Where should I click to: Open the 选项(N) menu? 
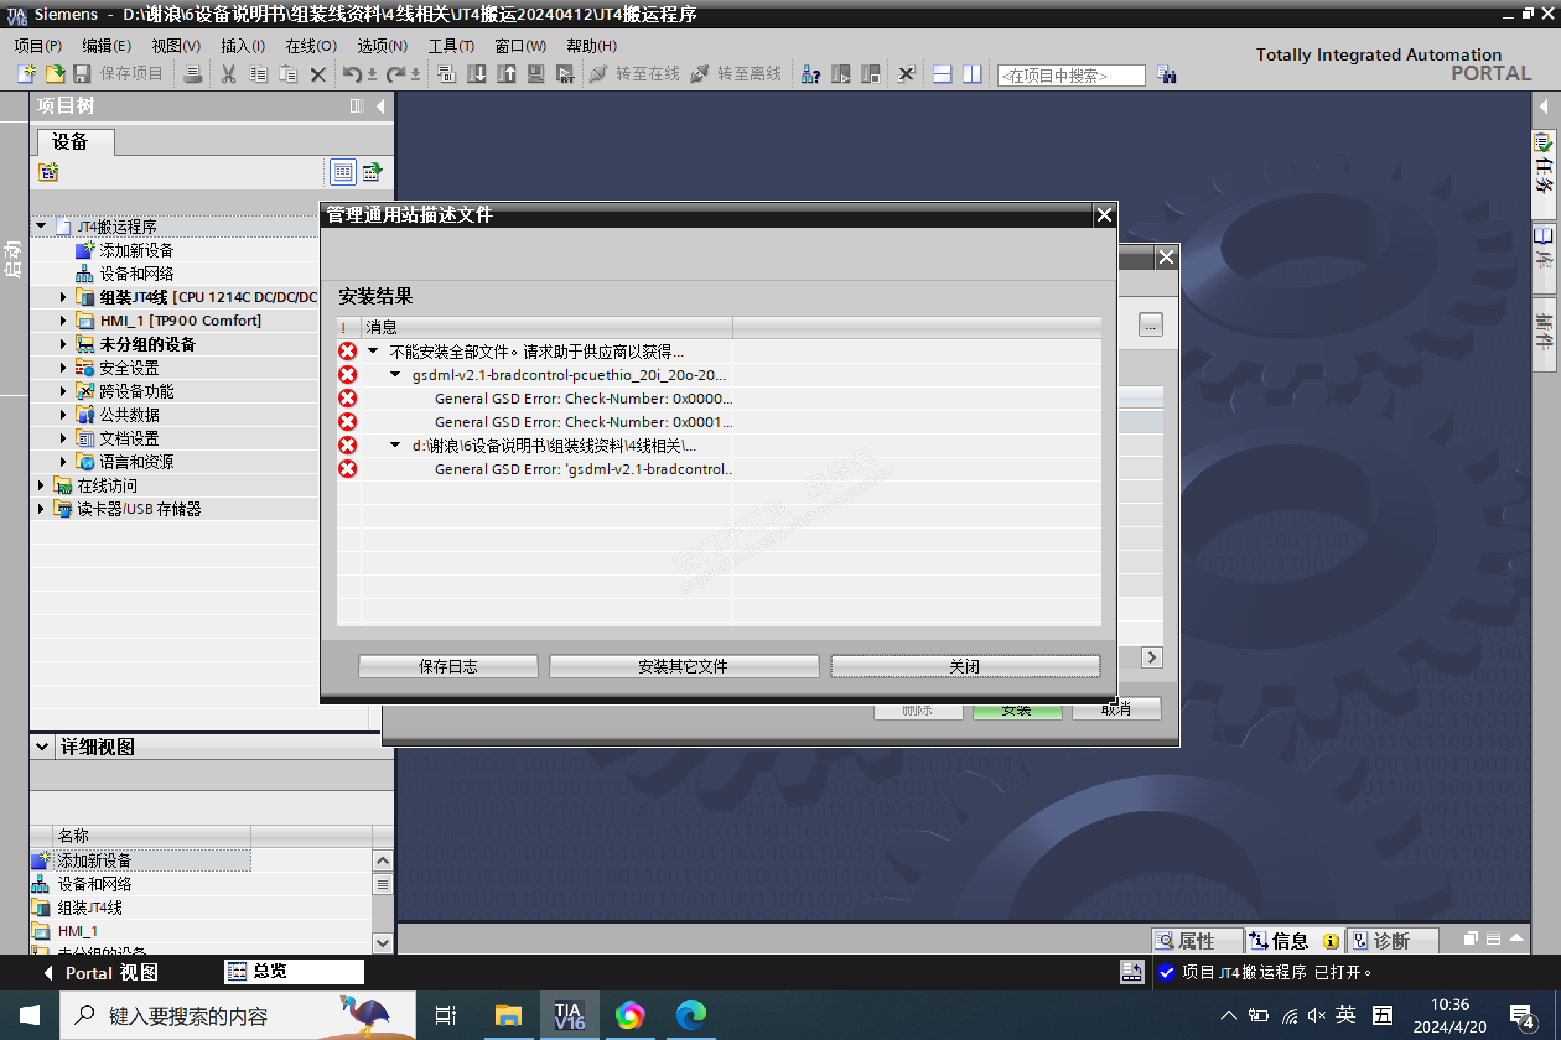pyautogui.click(x=382, y=46)
